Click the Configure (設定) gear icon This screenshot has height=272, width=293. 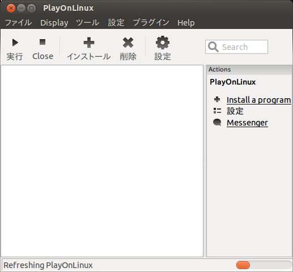point(163,43)
